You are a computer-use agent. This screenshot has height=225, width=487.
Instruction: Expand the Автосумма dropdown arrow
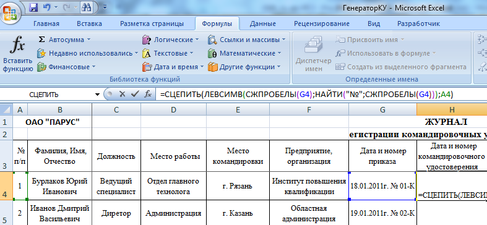(x=89, y=40)
